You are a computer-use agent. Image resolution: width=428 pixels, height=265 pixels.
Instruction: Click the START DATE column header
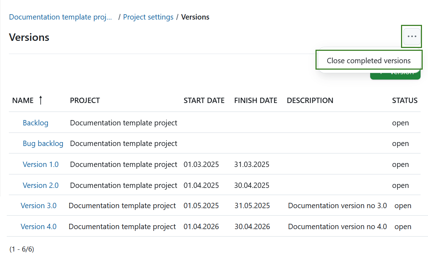pos(204,100)
